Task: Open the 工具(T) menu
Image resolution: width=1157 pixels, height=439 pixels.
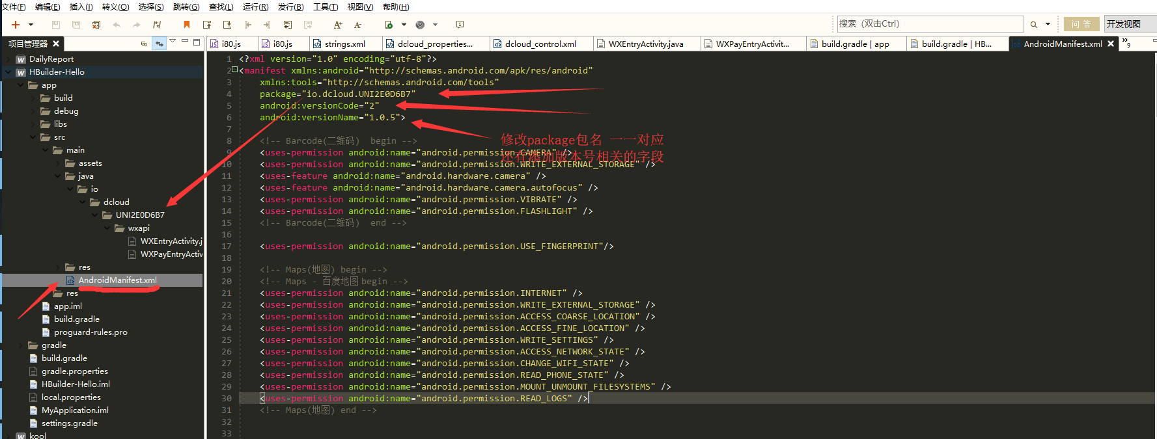Action: pyautogui.click(x=326, y=7)
